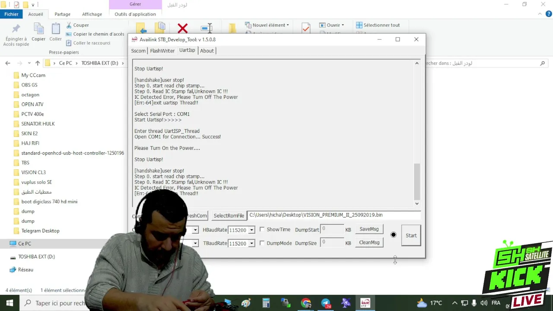Open Calculator from the taskbar
The image size is (553, 311).
pos(266,303)
